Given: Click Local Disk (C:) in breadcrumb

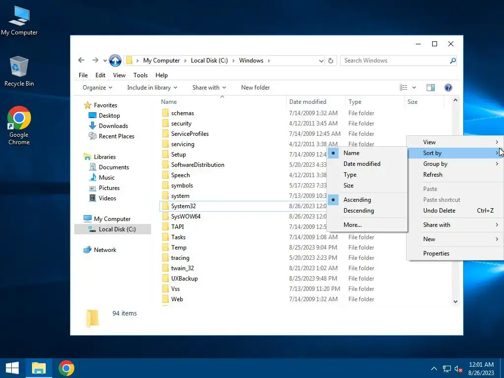Looking at the screenshot, I should [x=209, y=61].
